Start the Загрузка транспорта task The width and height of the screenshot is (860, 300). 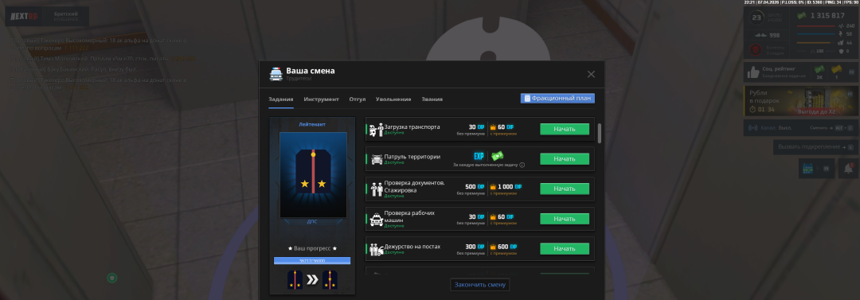(x=565, y=130)
